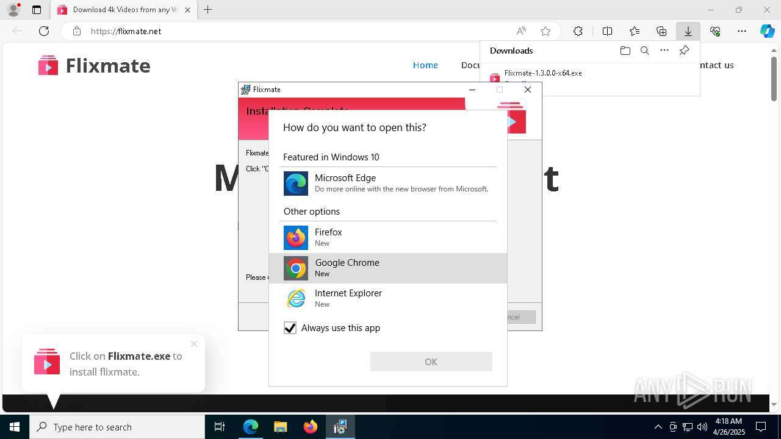Open Task View on taskbar
Viewport: 781px width, 439px height.
220,427
